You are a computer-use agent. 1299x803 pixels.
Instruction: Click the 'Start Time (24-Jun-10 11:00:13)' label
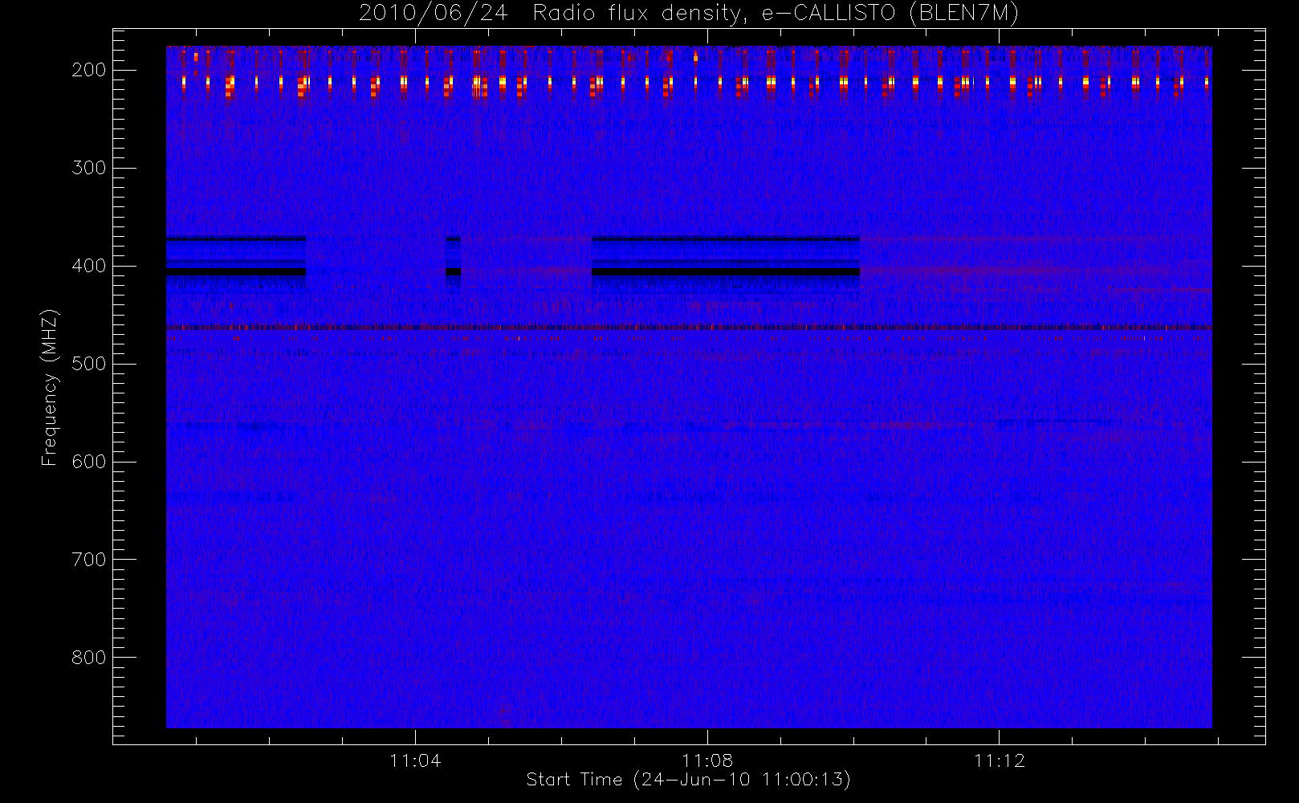tap(689, 780)
